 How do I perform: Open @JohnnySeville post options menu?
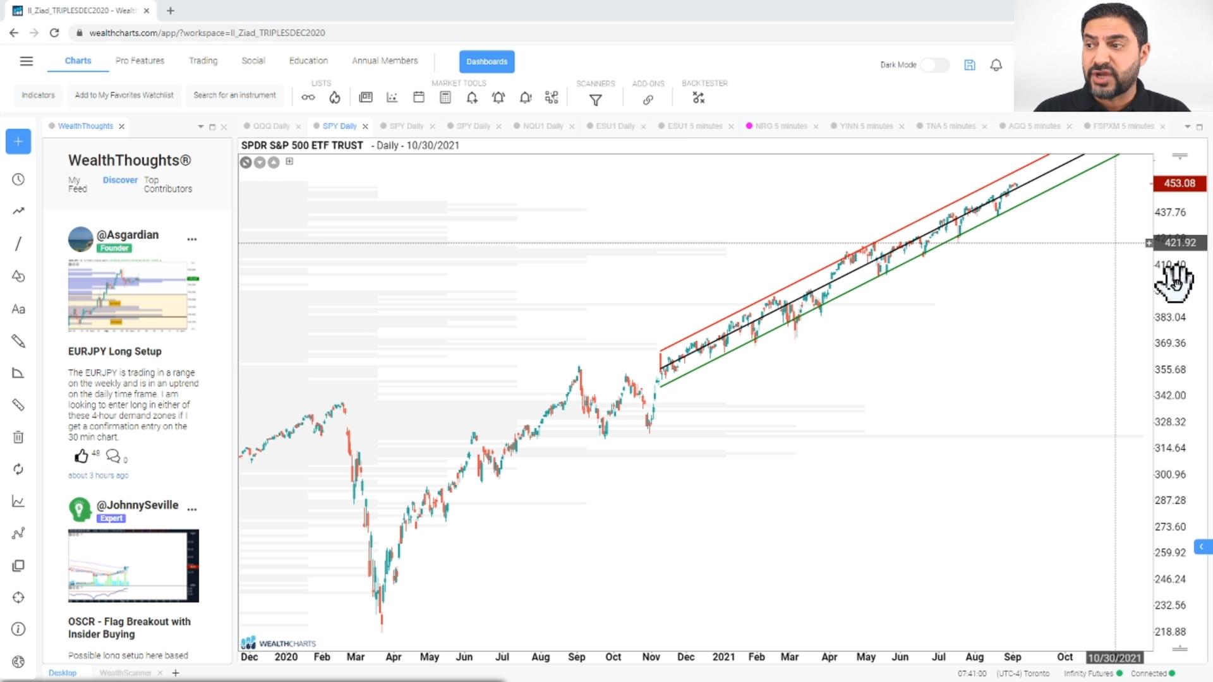[x=192, y=509]
